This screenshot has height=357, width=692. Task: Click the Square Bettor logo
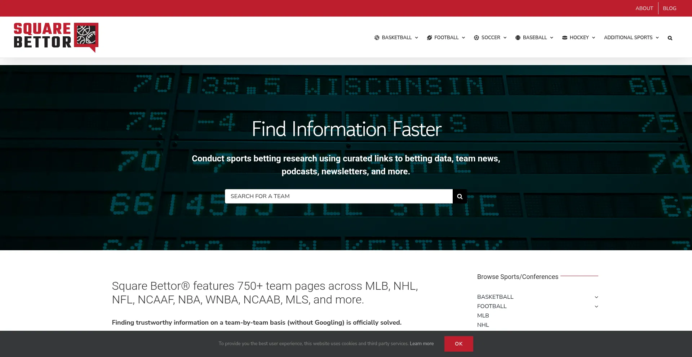click(56, 37)
